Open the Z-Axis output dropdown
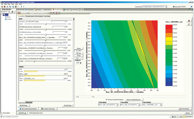 click(x=152, y=105)
